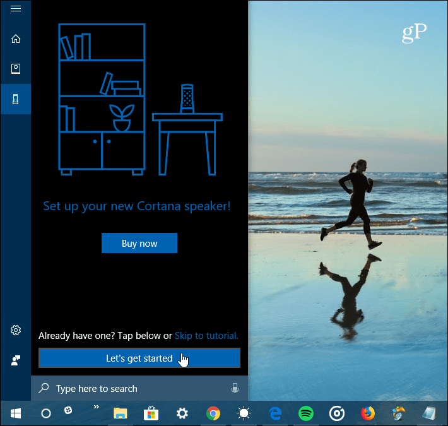This screenshot has width=448, height=426.
Task: Launch Firefox from taskbar
Action: [x=368, y=413]
